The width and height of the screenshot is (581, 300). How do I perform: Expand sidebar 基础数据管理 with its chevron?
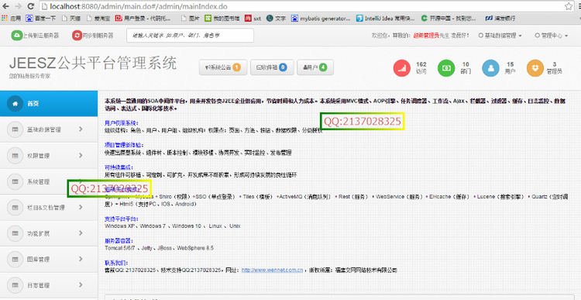pyautogui.click(x=81, y=129)
